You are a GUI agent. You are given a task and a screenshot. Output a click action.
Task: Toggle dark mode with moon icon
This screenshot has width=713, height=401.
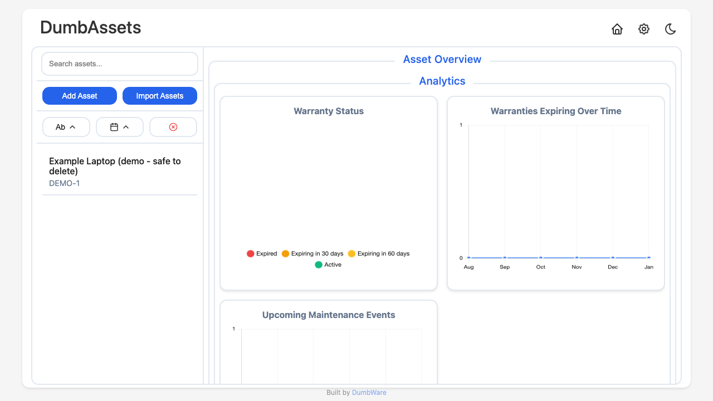(671, 29)
